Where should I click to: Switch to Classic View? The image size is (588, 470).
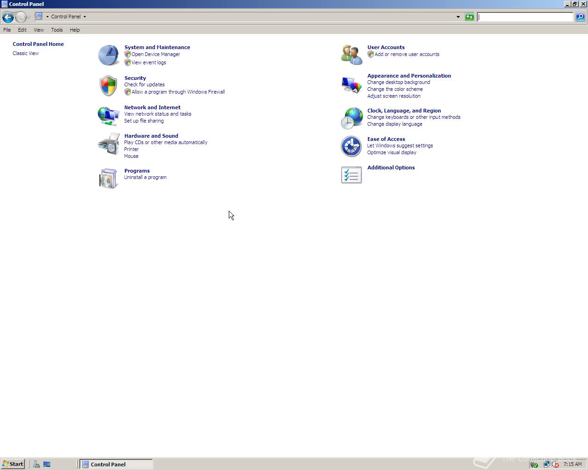pyautogui.click(x=26, y=53)
